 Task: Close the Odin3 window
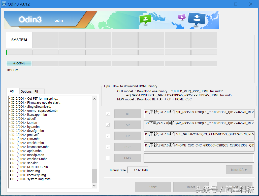tap(251, 4)
